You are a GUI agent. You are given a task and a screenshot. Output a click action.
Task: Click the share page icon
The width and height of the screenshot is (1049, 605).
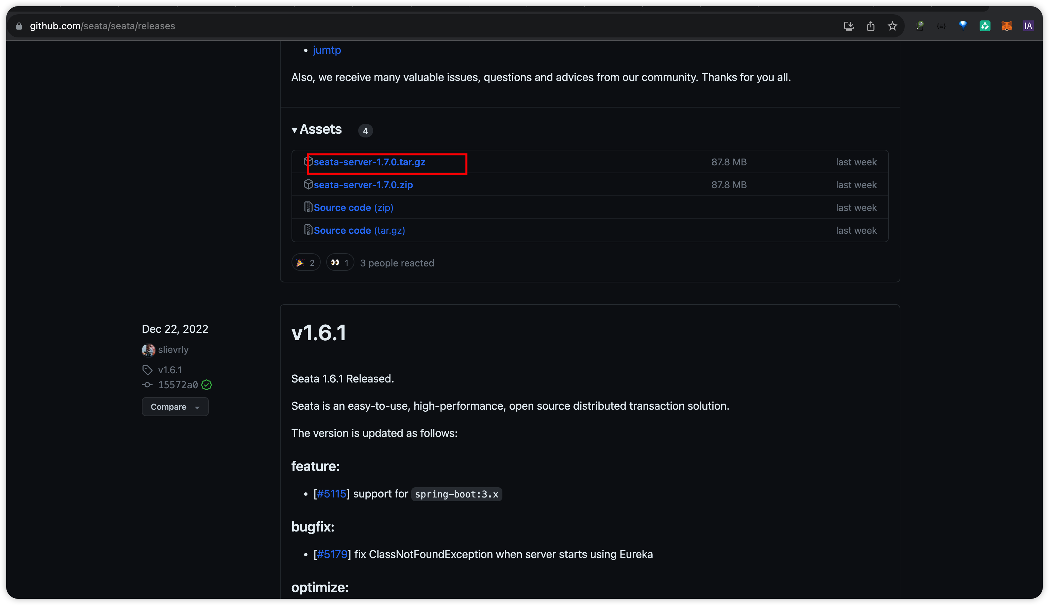coord(870,26)
